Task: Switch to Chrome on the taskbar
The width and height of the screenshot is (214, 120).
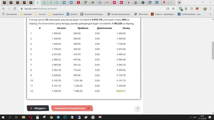Action: [x=51, y=117]
